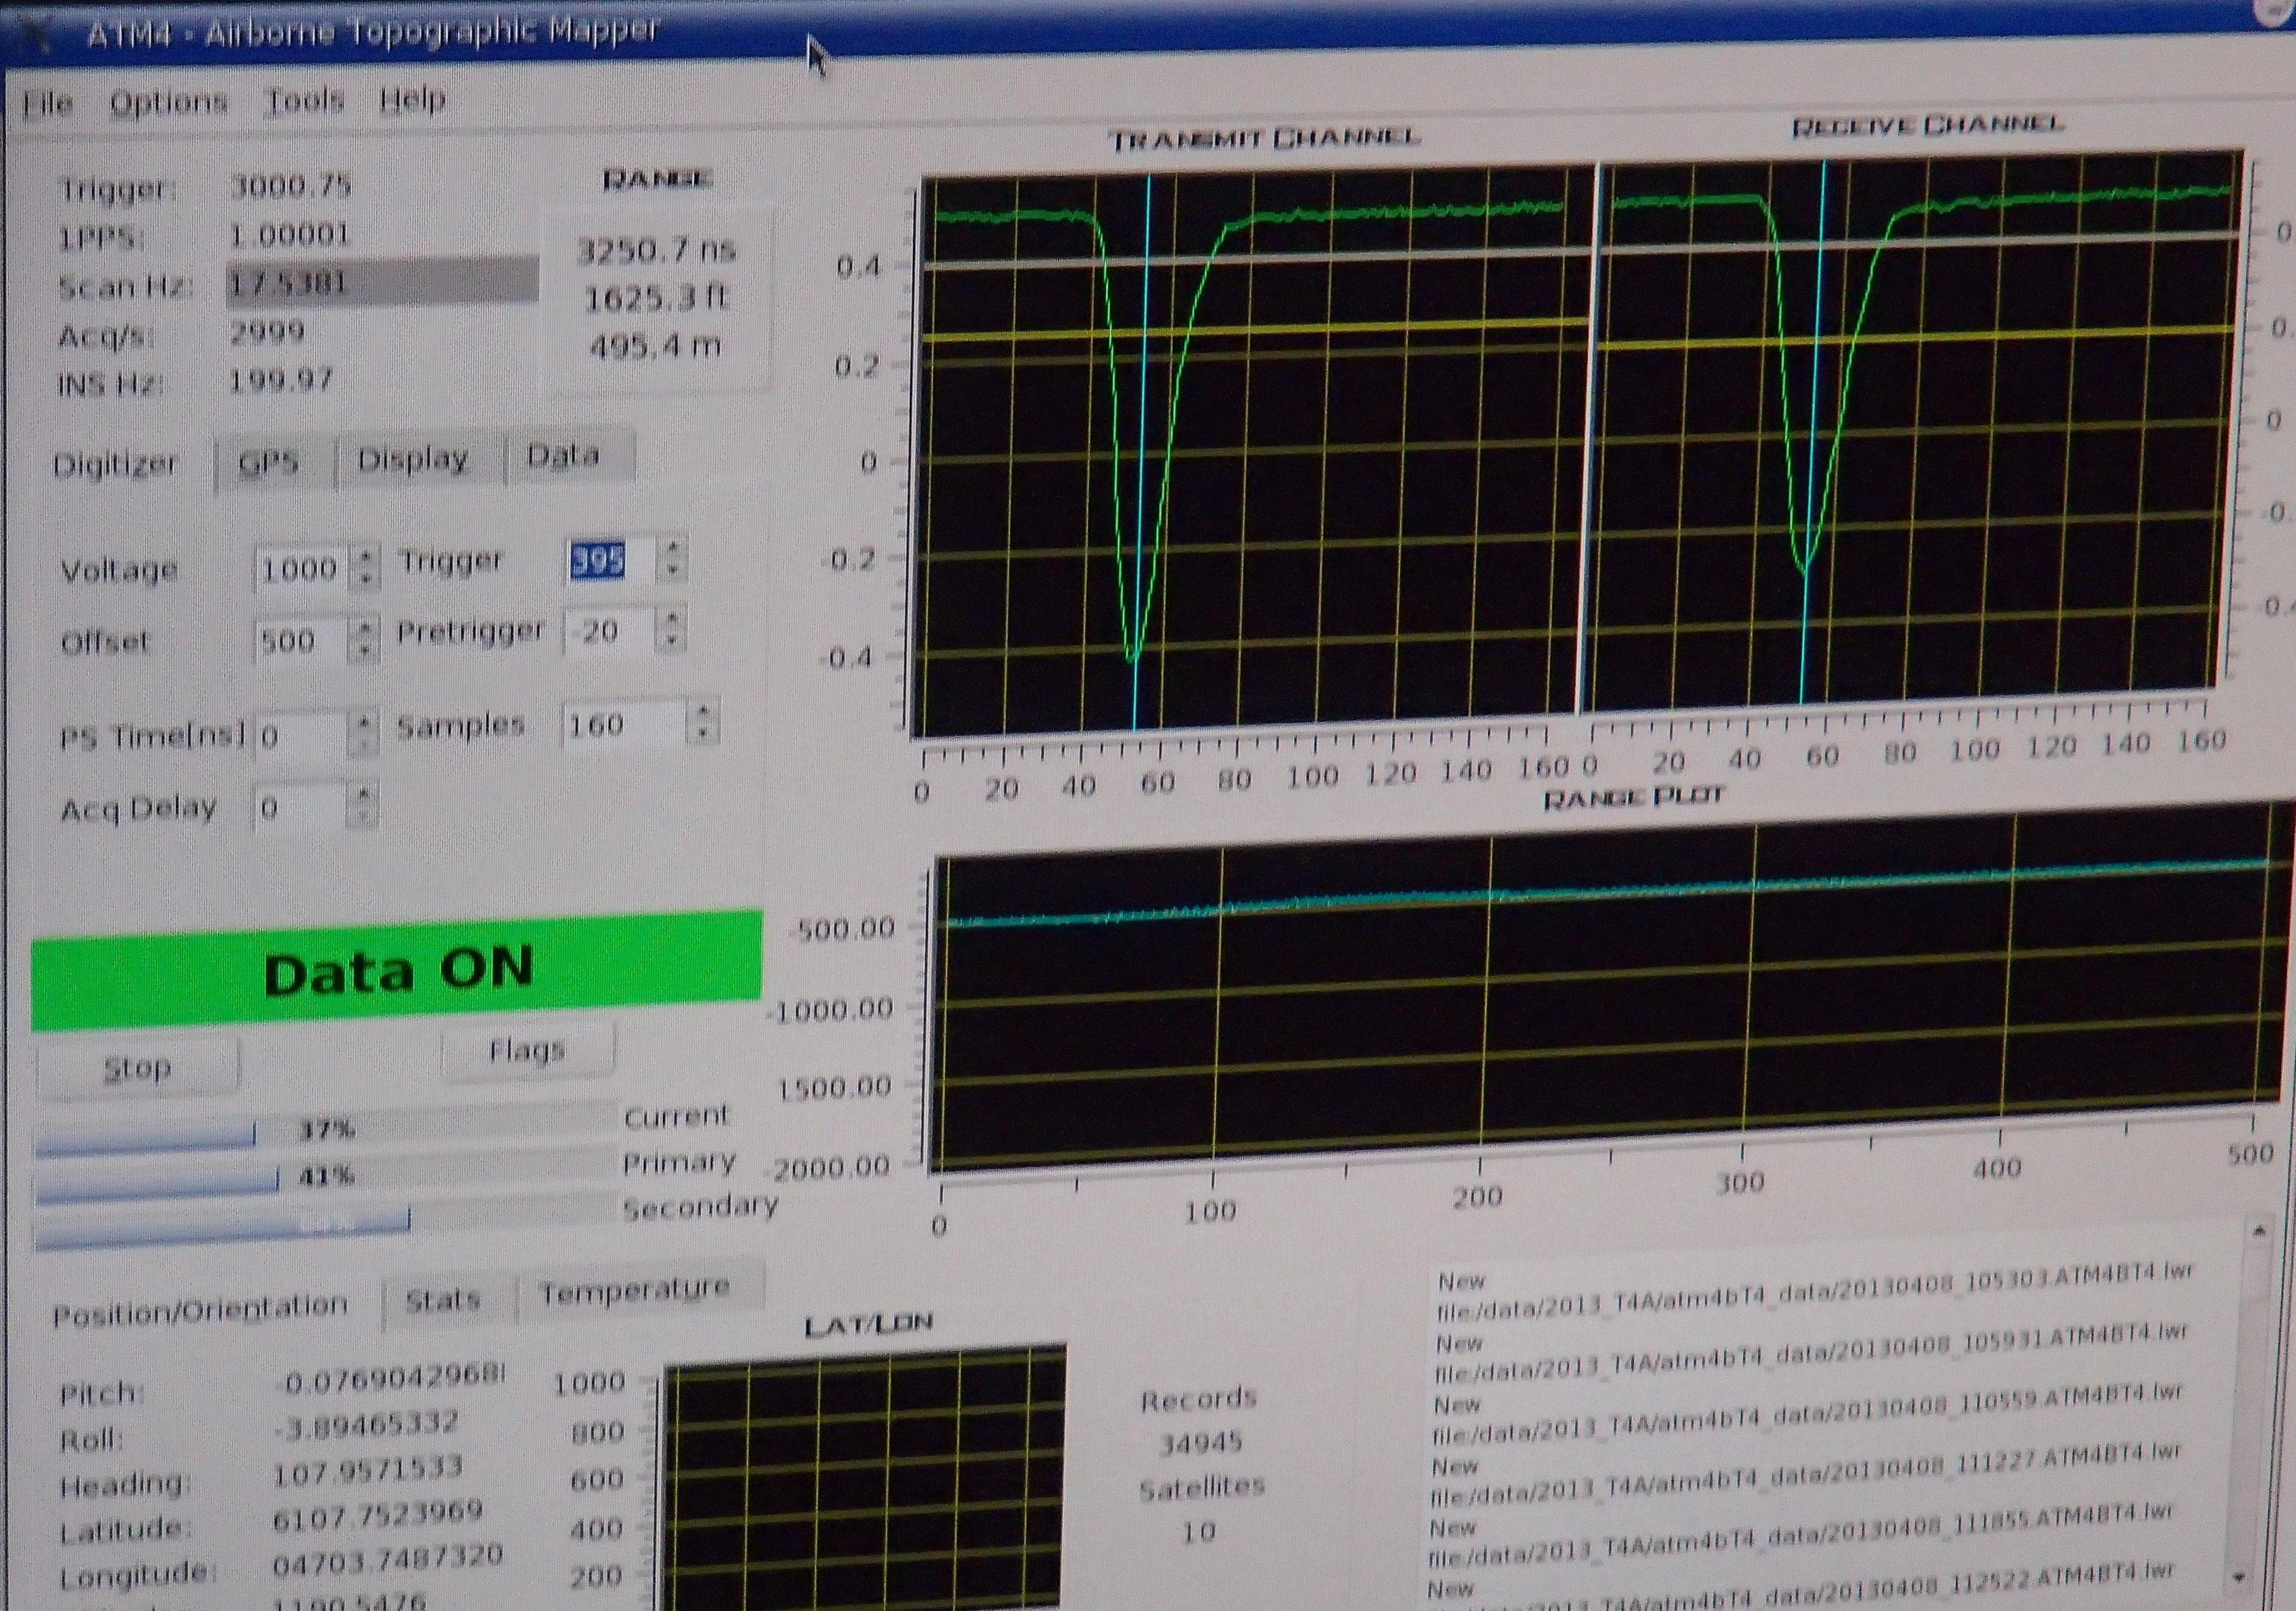Click the Stop button
Screen dimensions: 2296x1611
click(138, 1068)
